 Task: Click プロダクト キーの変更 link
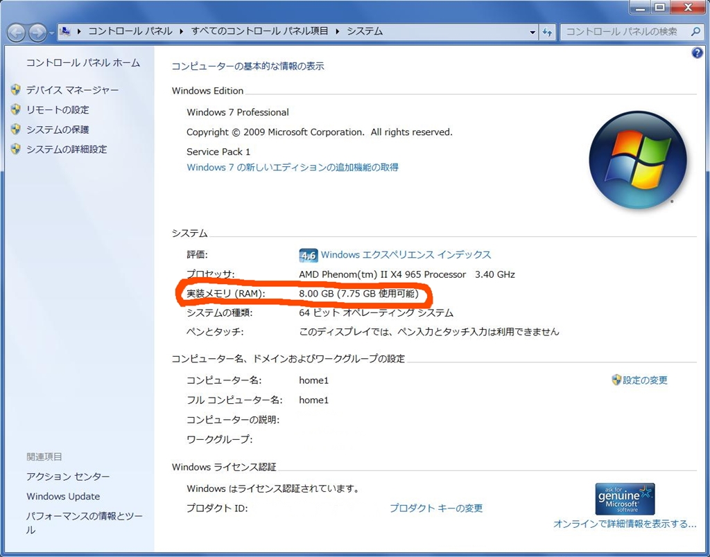pyautogui.click(x=436, y=508)
